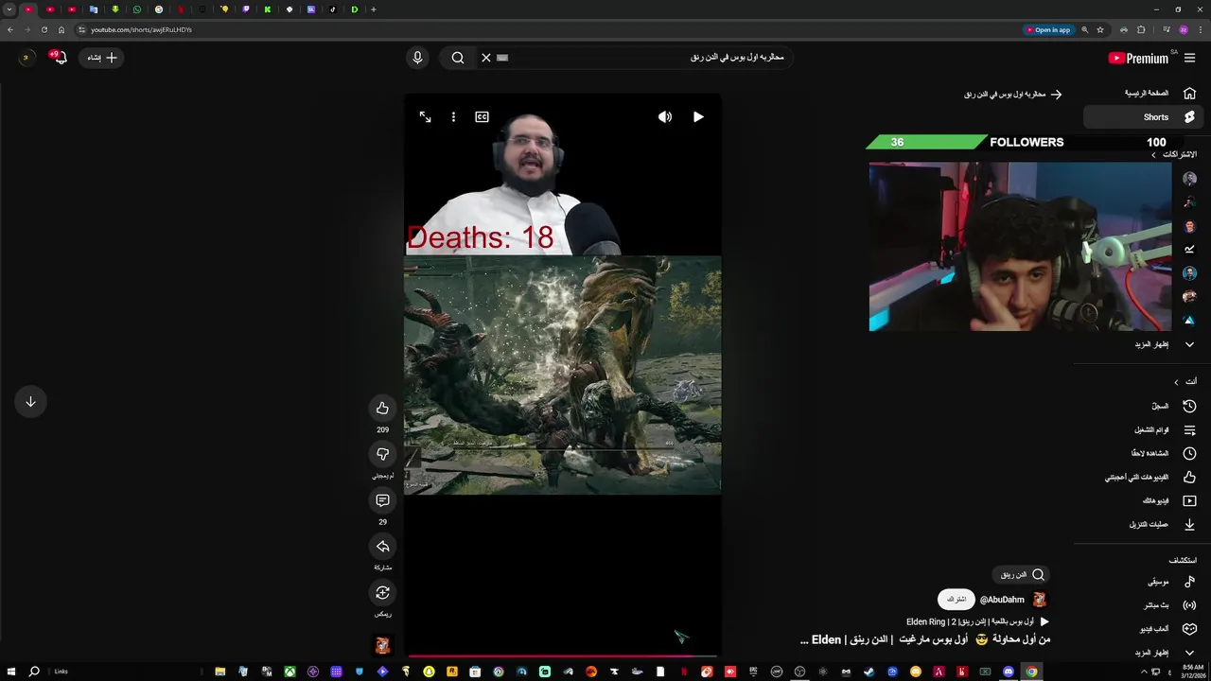Open the أنت You section chevron

point(1177,382)
